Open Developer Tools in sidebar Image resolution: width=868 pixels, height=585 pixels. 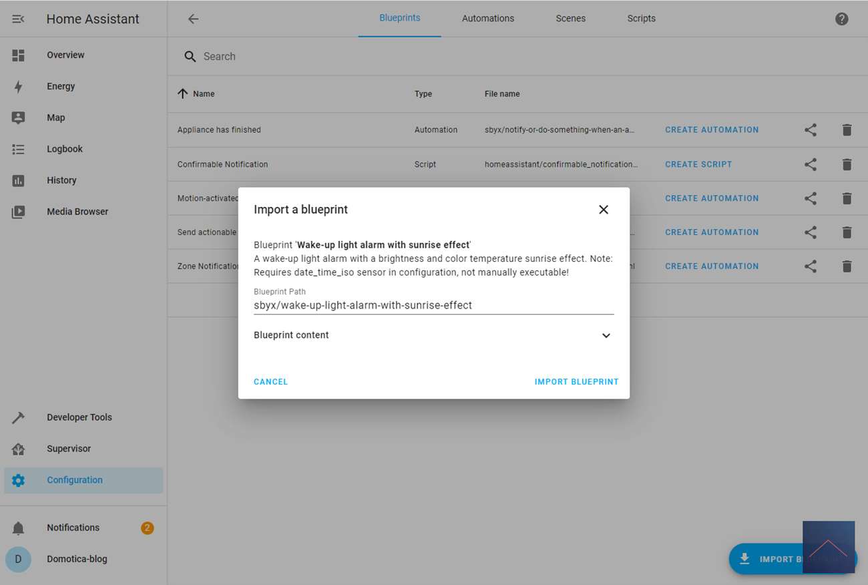[x=79, y=417]
